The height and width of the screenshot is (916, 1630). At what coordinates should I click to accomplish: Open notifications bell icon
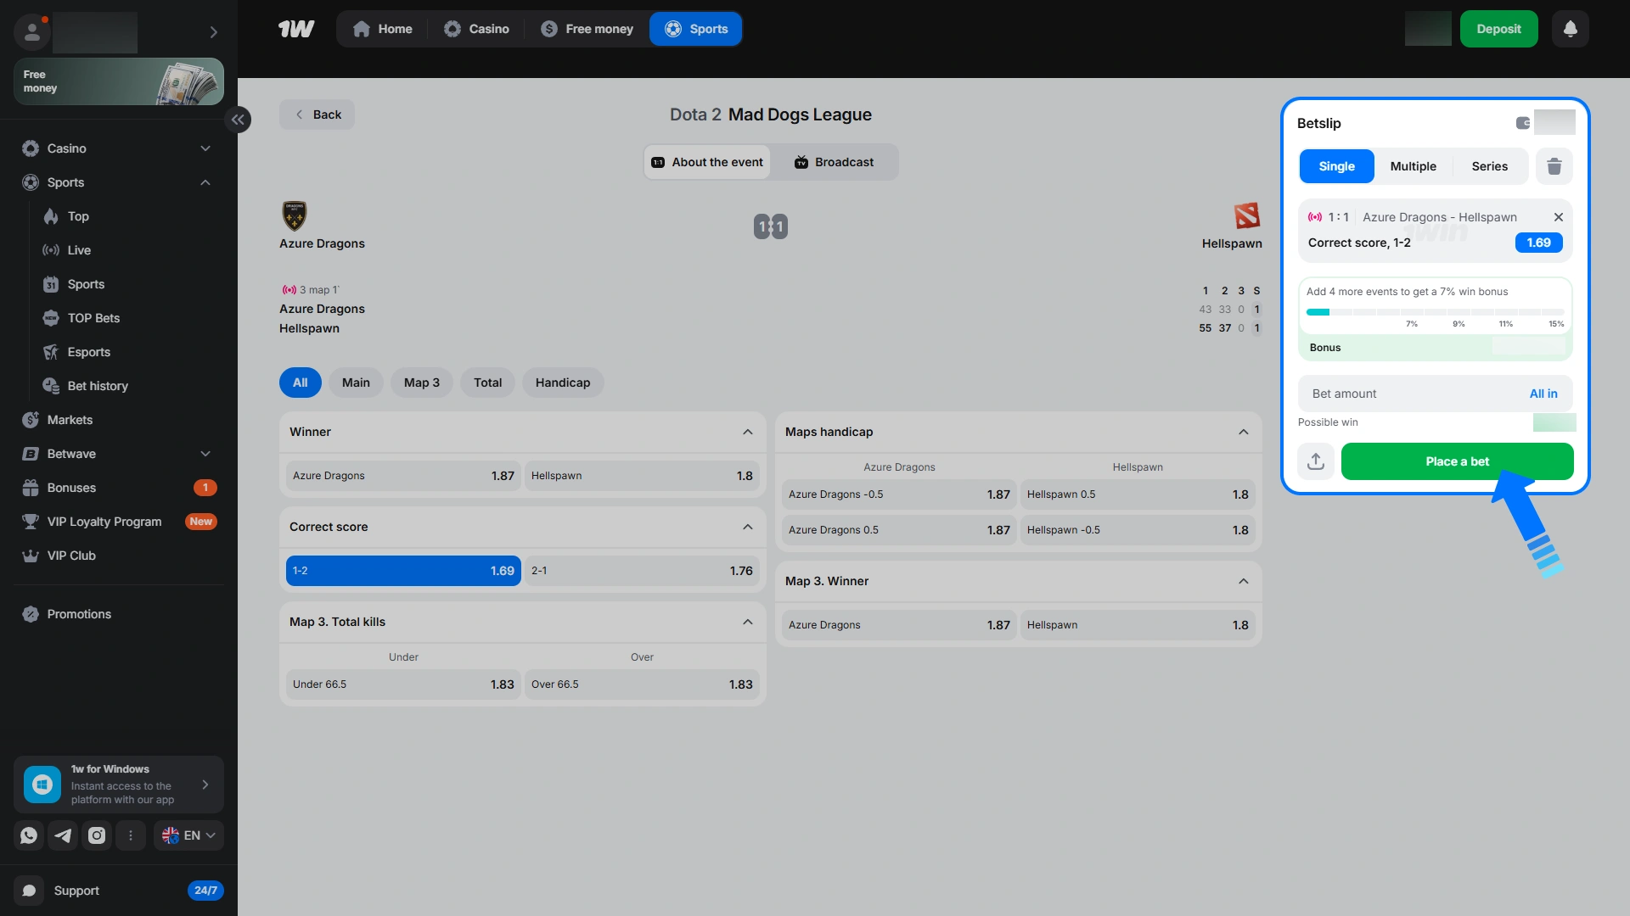[x=1571, y=29]
